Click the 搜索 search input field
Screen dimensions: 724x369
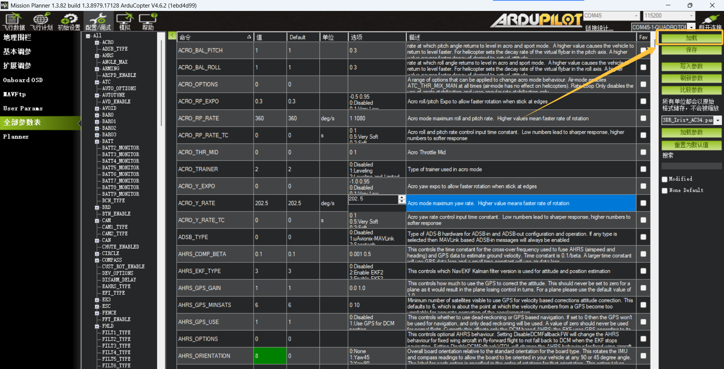pos(691,166)
